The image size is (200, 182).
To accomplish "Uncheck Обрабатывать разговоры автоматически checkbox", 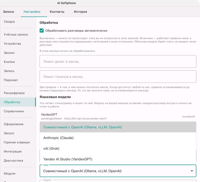I will 42,31.
